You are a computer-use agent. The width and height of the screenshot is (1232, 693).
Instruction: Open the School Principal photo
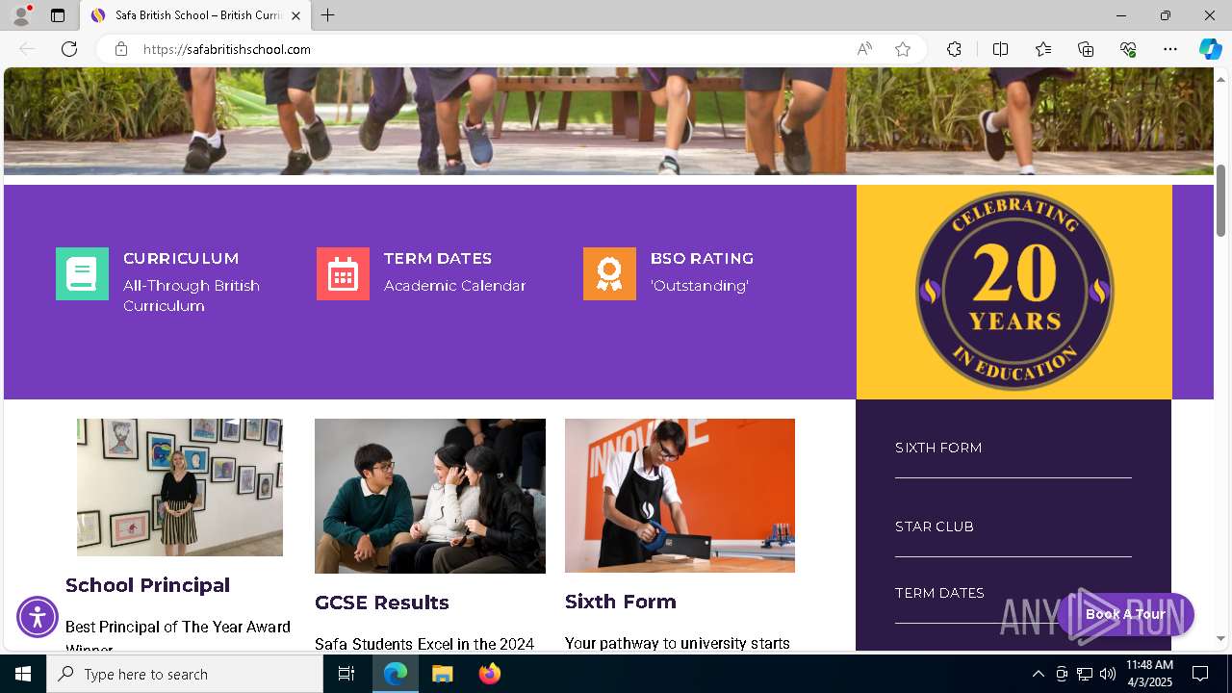180,487
